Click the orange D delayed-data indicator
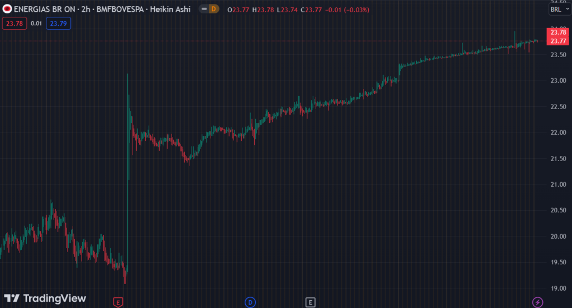Screen dimensions: 572x308 coord(213,9)
